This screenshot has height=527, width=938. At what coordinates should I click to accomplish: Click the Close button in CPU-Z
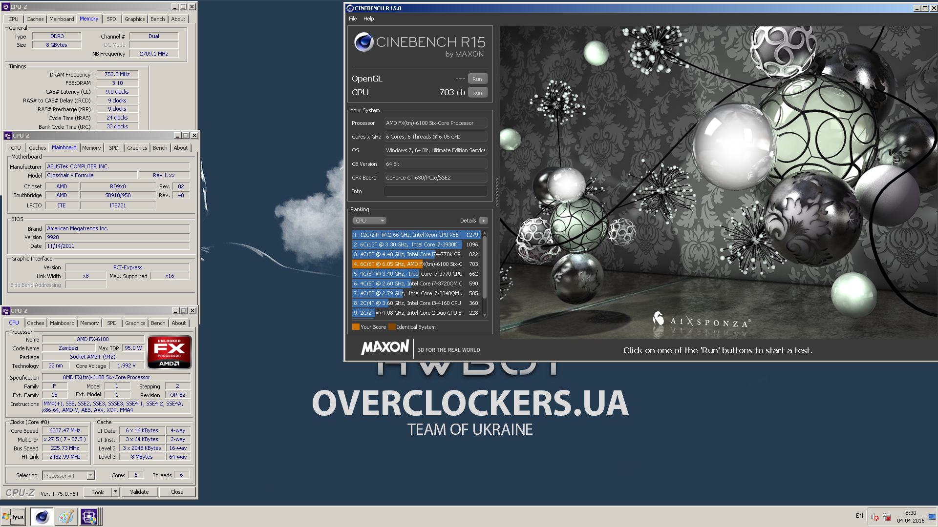(x=177, y=492)
